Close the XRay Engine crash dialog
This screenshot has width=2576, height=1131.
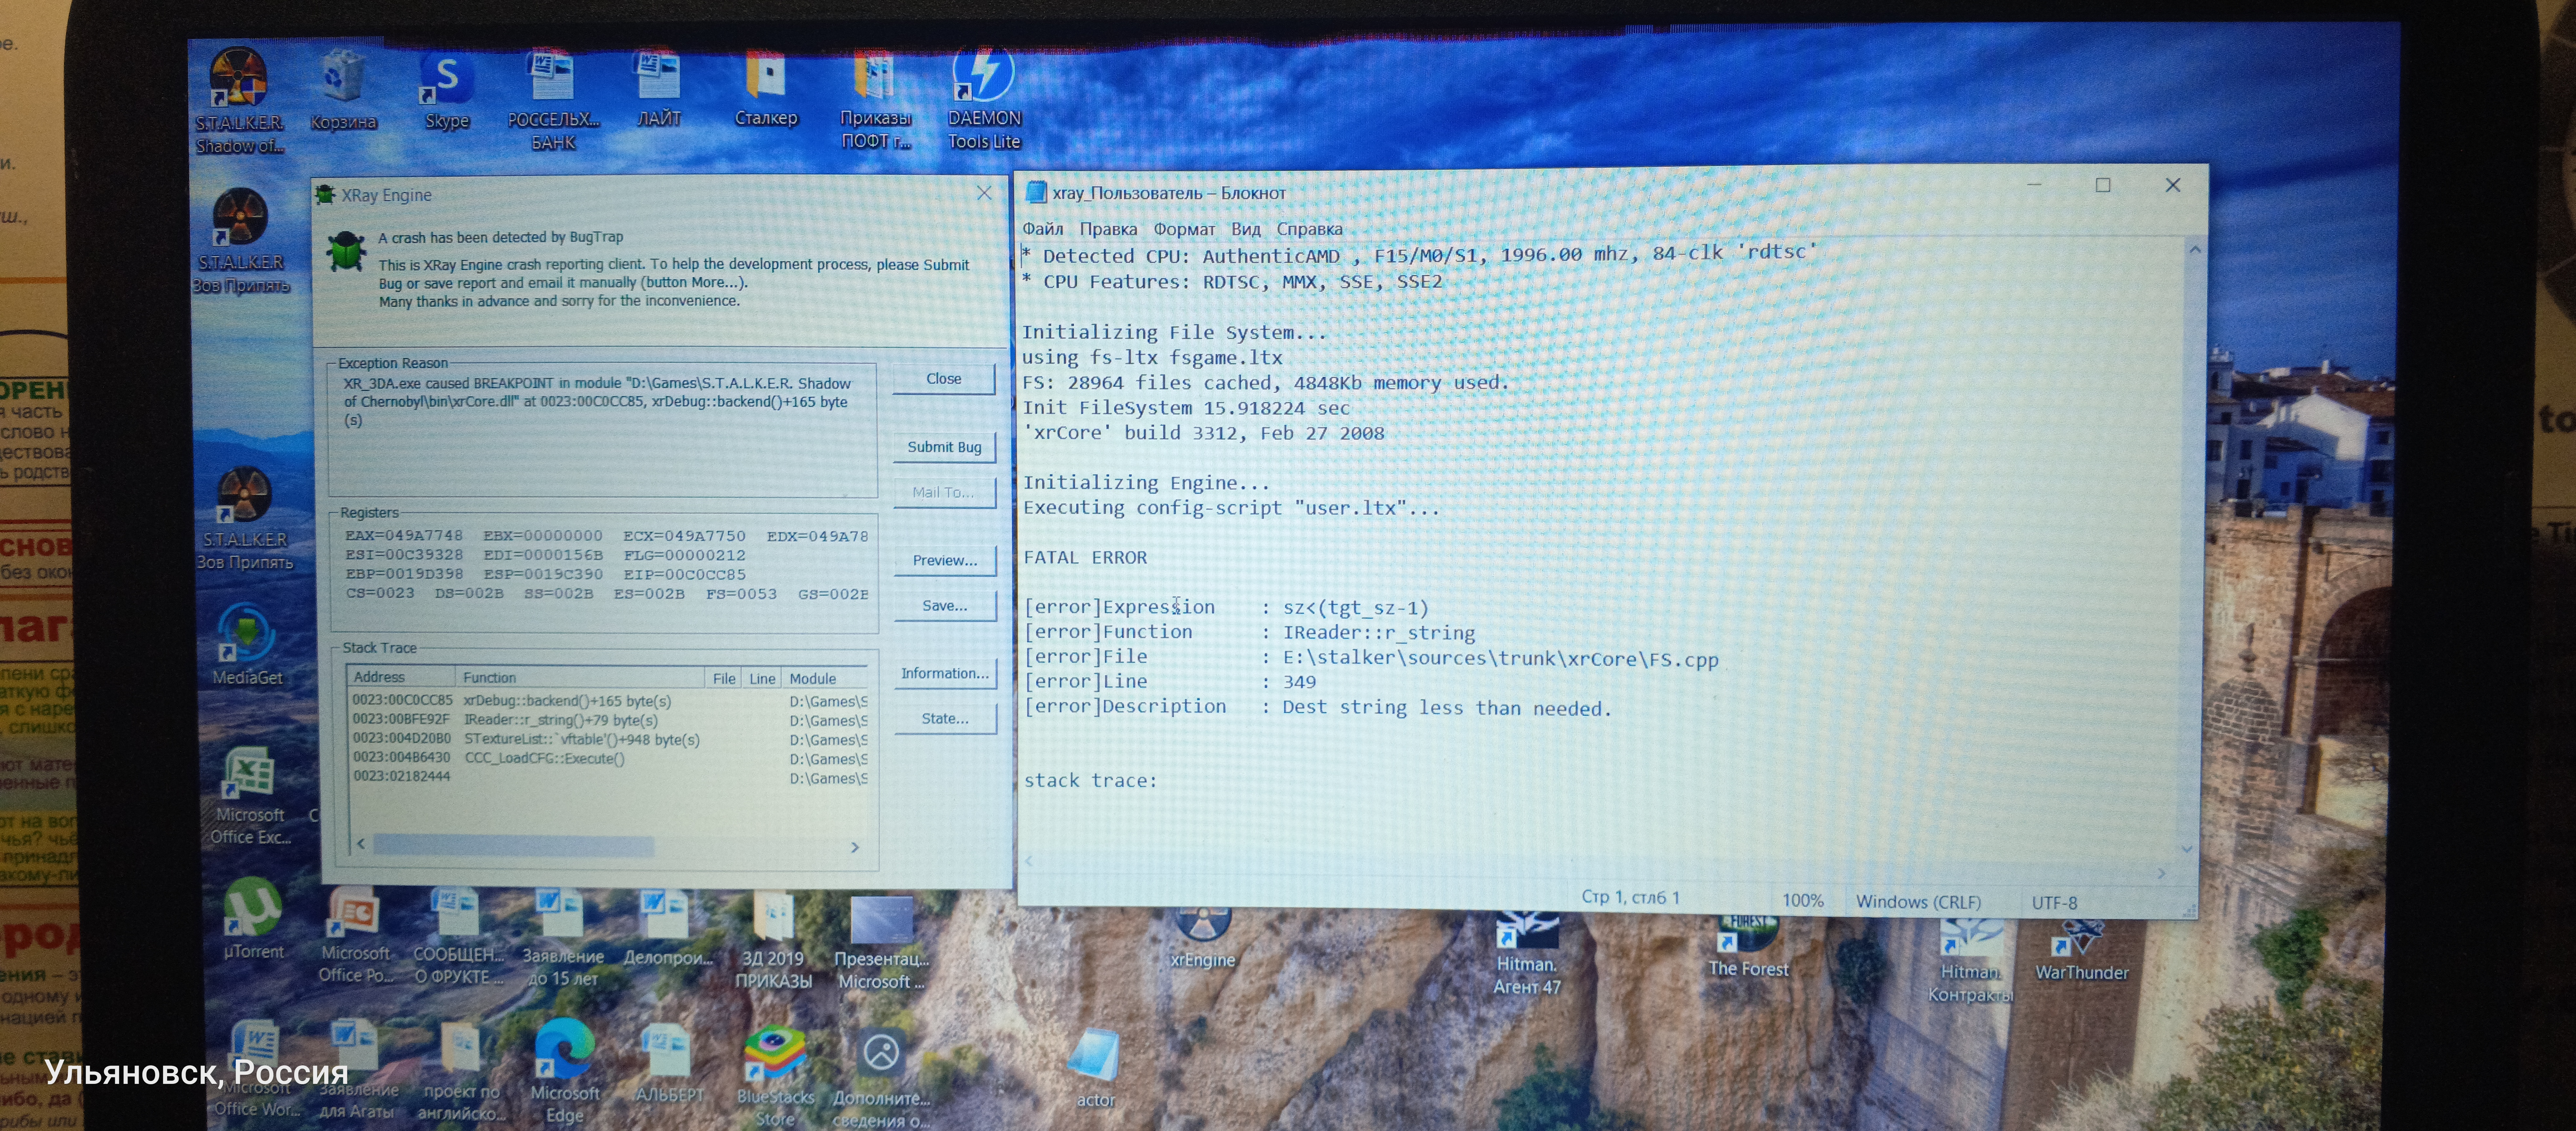pos(984,193)
